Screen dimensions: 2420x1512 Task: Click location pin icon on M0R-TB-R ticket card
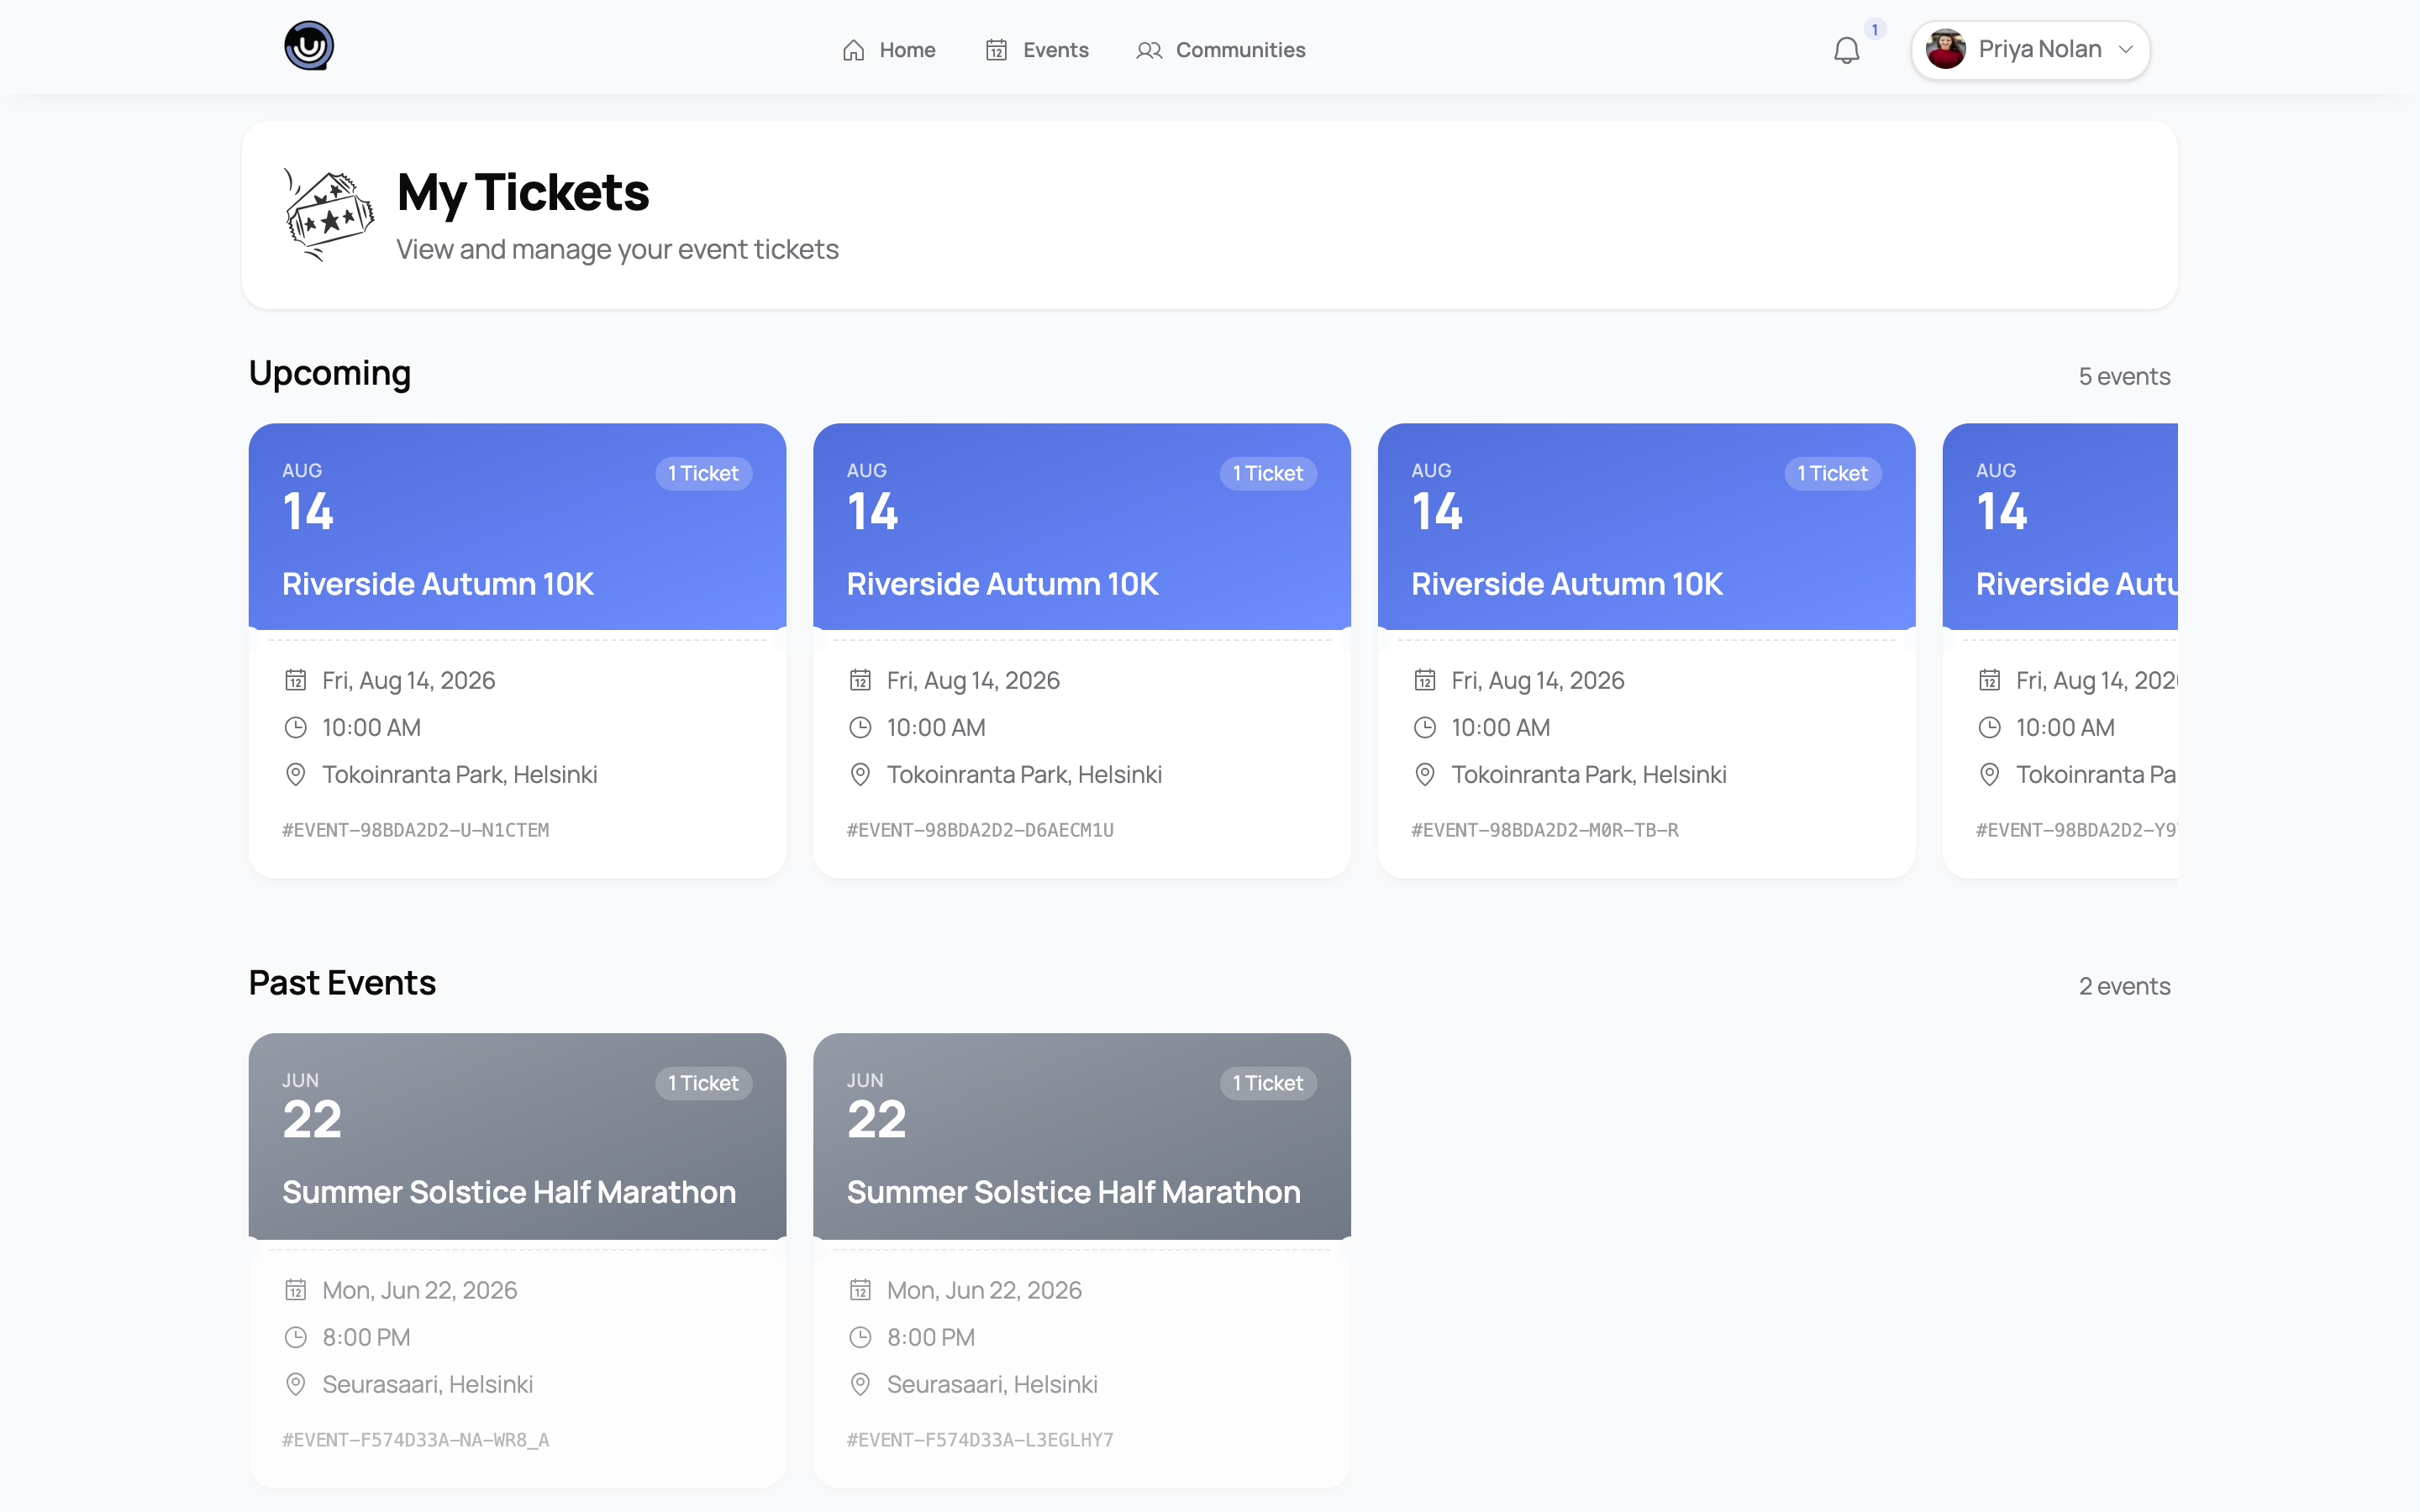pos(1425,775)
